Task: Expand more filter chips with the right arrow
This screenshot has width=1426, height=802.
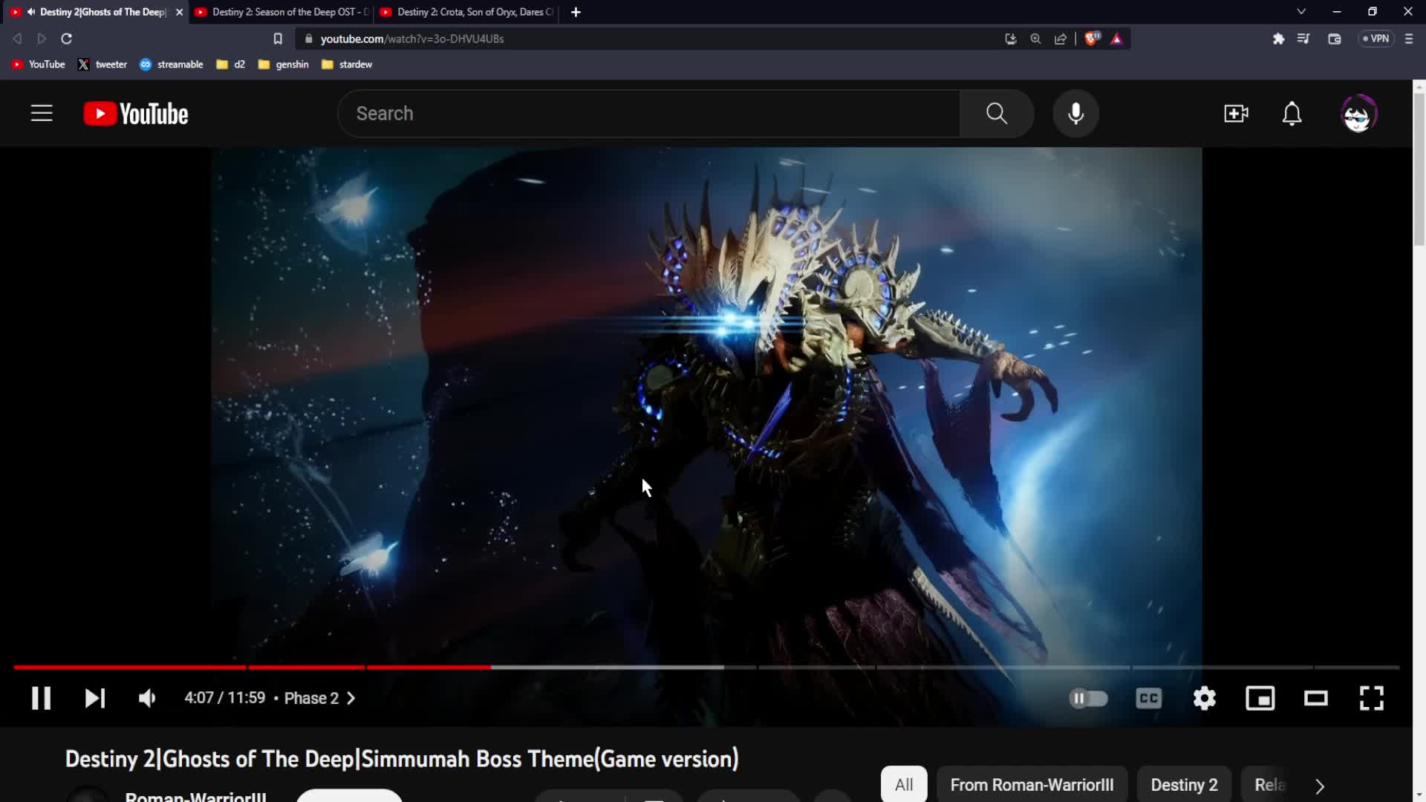Action: (x=1318, y=786)
